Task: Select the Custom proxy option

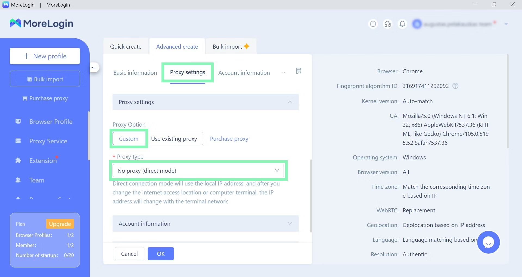Action: [129, 139]
